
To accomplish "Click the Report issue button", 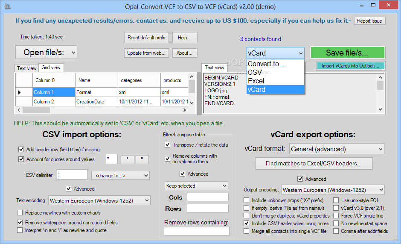I will tap(369, 21).
